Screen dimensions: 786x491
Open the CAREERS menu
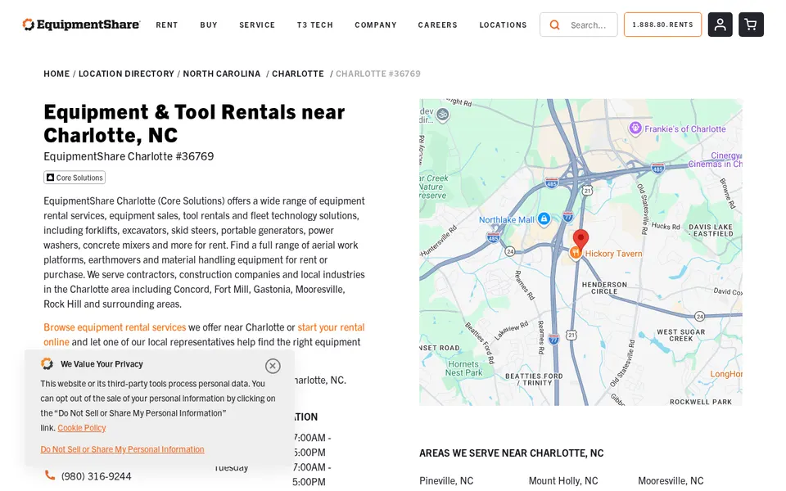click(x=437, y=25)
